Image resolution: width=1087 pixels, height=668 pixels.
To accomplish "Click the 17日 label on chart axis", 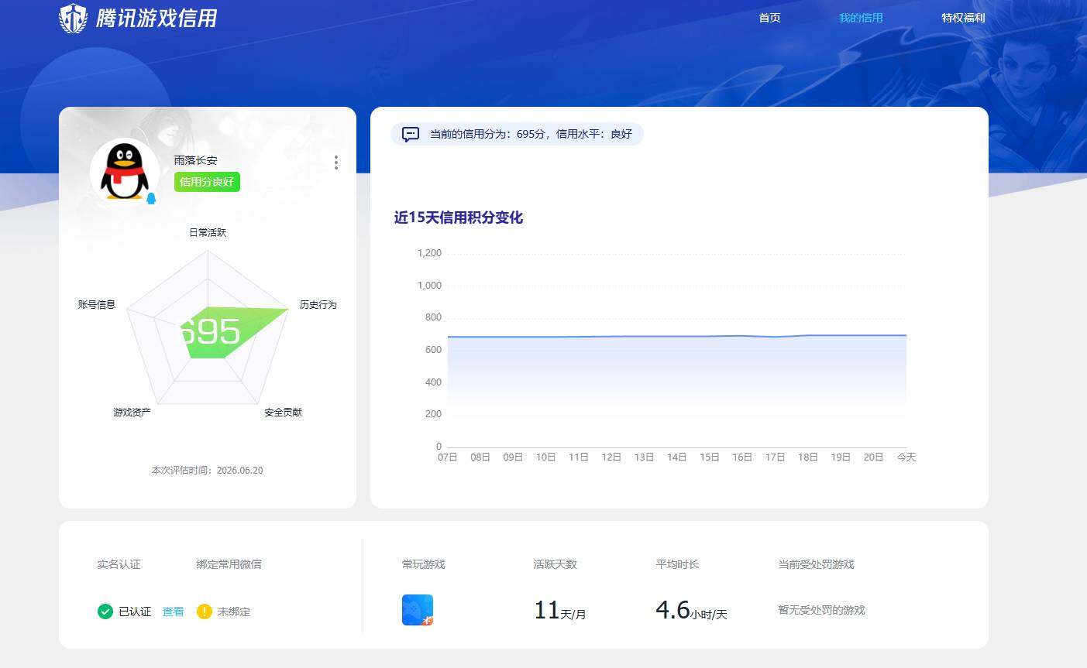I will 775,457.
